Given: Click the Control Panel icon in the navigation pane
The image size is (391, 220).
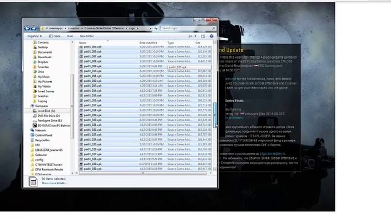Looking at the screenshot, I should click(32, 135).
